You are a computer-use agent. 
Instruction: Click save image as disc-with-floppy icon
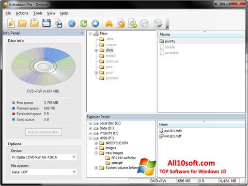(58, 23)
